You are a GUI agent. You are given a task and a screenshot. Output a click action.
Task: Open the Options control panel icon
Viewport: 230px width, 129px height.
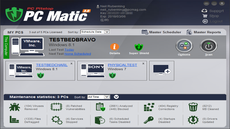(184, 46)
